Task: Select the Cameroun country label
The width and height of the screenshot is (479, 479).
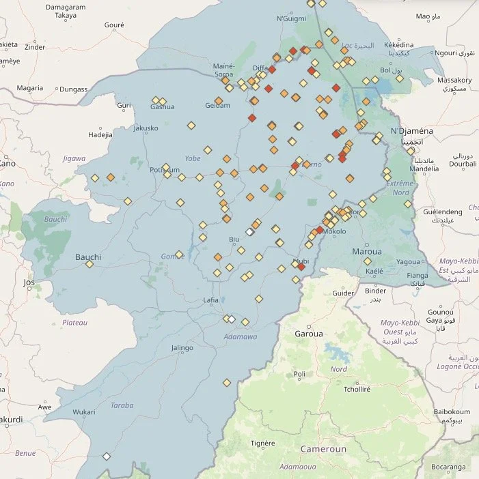Action: click(x=323, y=449)
